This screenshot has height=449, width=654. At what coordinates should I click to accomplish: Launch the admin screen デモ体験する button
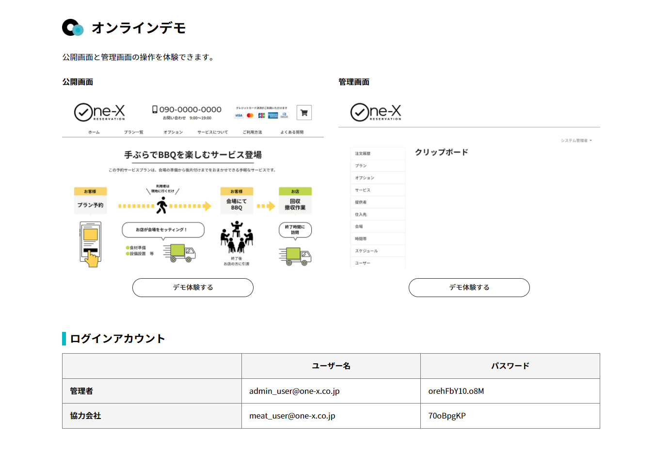pos(469,287)
